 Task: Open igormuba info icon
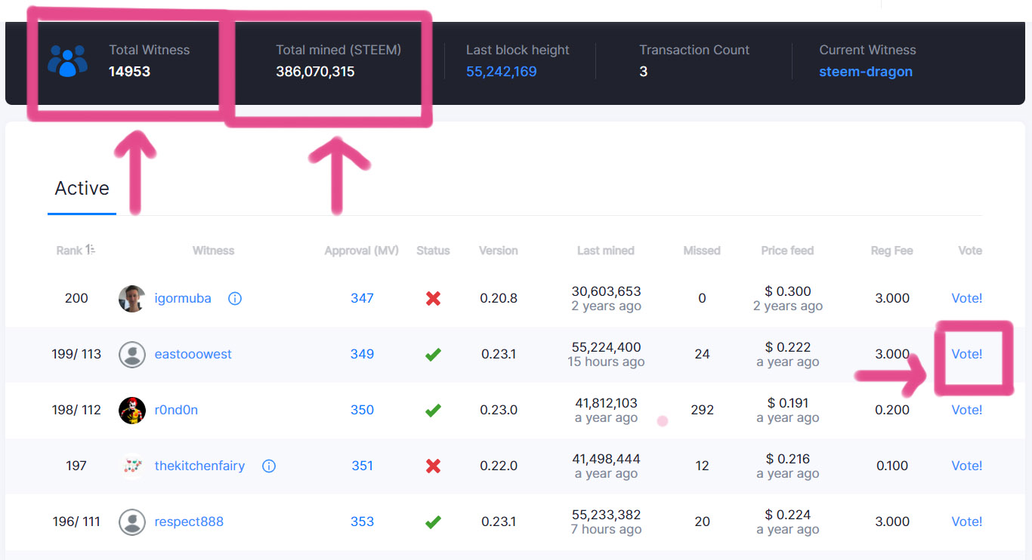235,299
